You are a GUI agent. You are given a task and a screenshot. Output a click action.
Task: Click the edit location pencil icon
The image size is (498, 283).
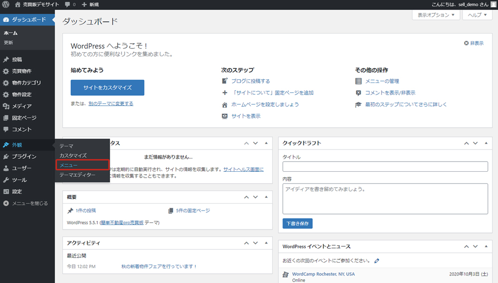click(x=377, y=260)
